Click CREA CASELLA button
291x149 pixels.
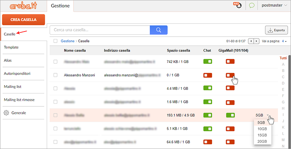(23, 20)
